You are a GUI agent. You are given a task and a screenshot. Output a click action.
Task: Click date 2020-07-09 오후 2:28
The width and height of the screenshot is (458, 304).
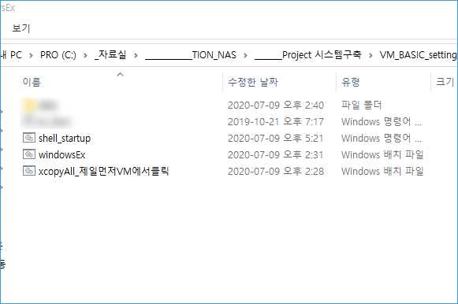point(276,172)
